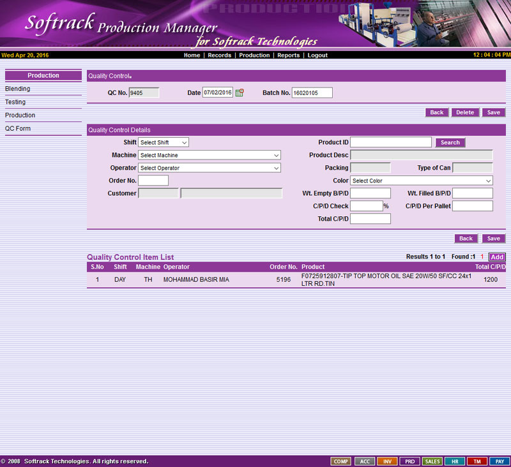
Task: Open the PRD module badge
Action: click(409, 461)
